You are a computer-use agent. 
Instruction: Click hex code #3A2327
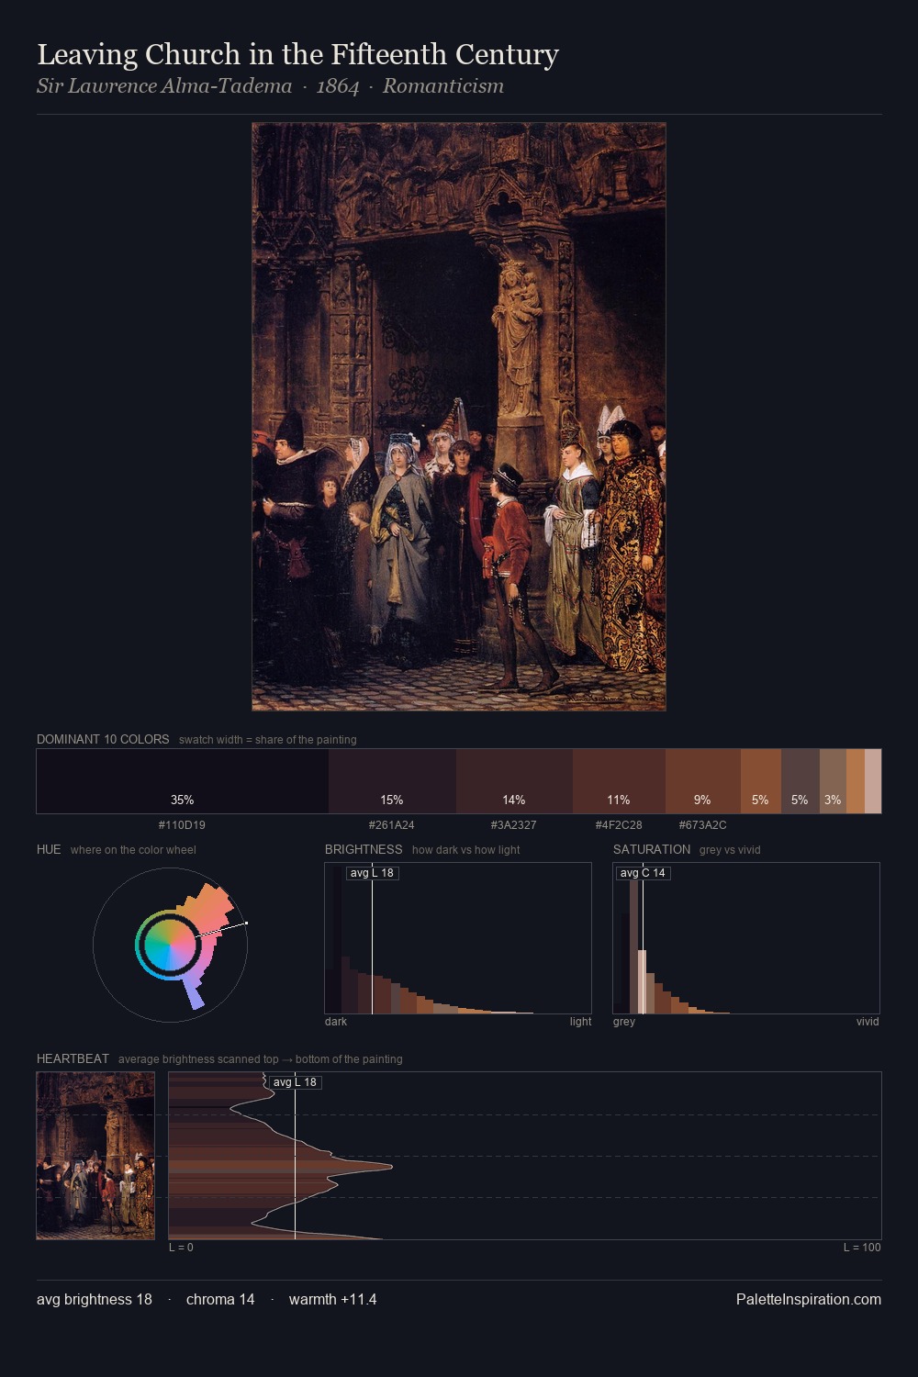pos(514,825)
